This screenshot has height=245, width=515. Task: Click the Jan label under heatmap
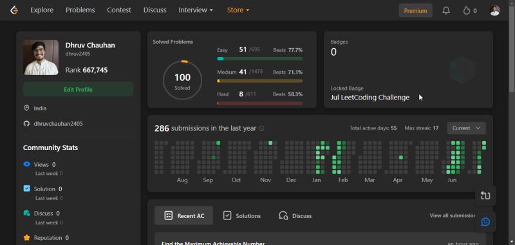click(x=317, y=180)
